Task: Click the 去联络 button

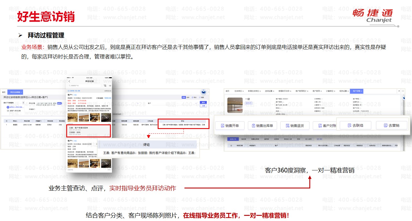Action: coord(355,125)
